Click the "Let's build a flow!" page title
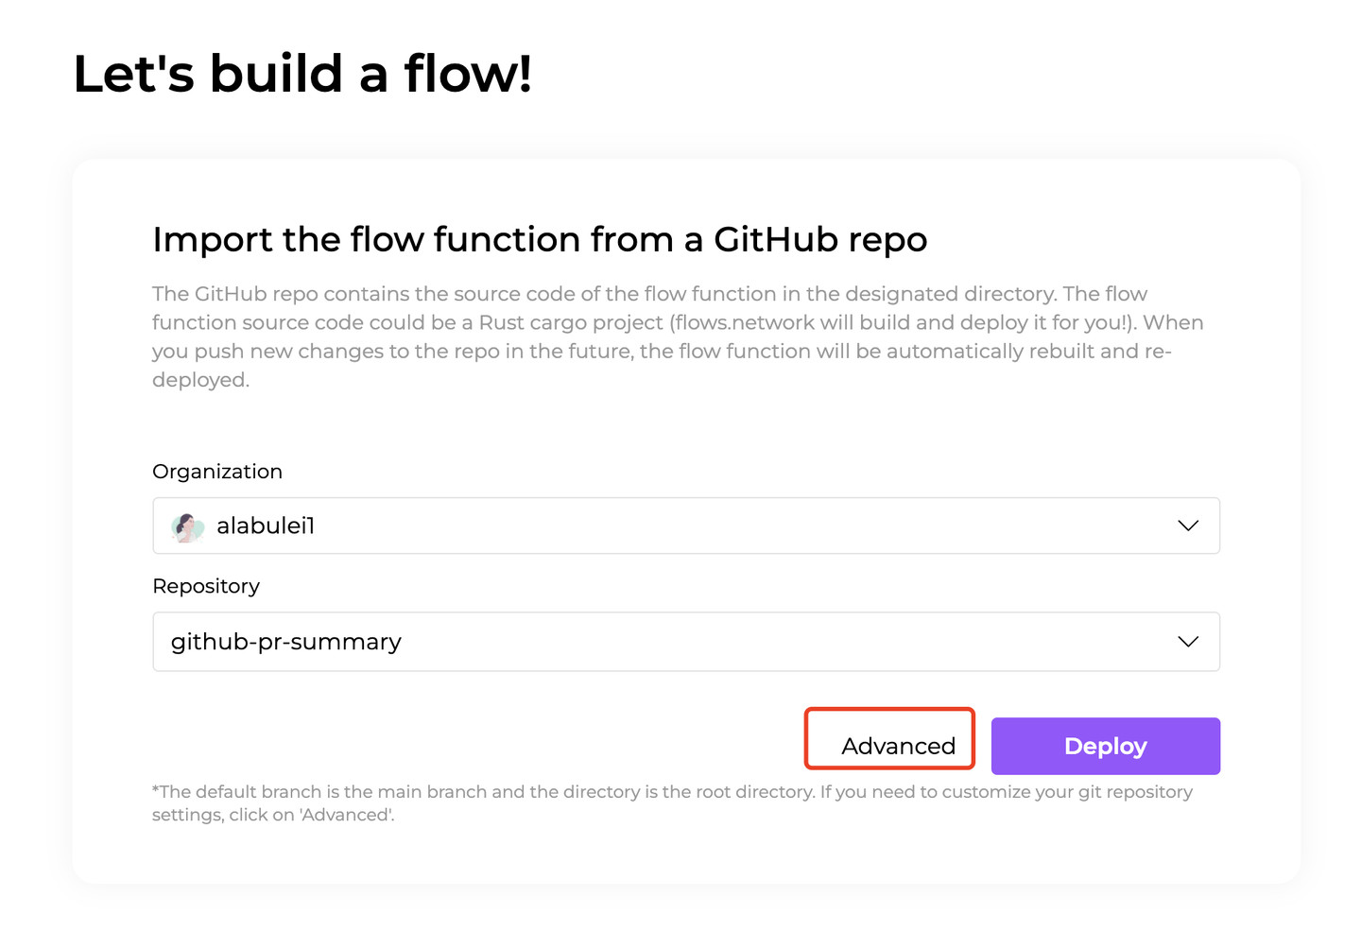Screen dimensions: 1361x931 coord(302,74)
